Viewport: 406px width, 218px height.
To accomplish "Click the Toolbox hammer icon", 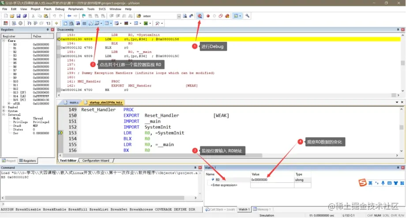I will click(x=157, y=23).
